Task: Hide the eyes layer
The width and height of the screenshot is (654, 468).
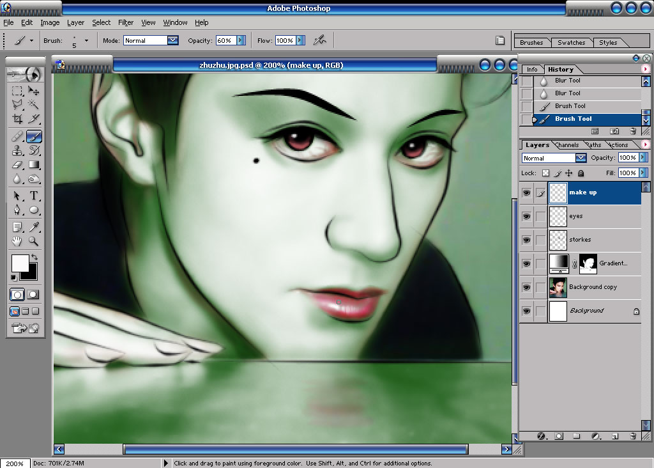Action: pyautogui.click(x=526, y=216)
